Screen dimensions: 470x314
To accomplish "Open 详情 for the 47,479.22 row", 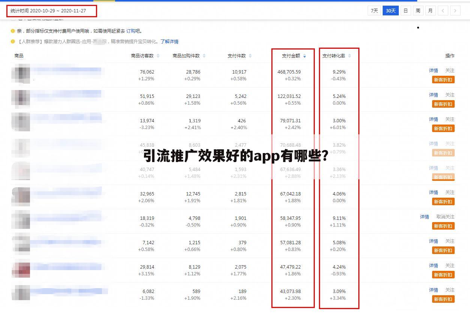I will pos(433,266).
